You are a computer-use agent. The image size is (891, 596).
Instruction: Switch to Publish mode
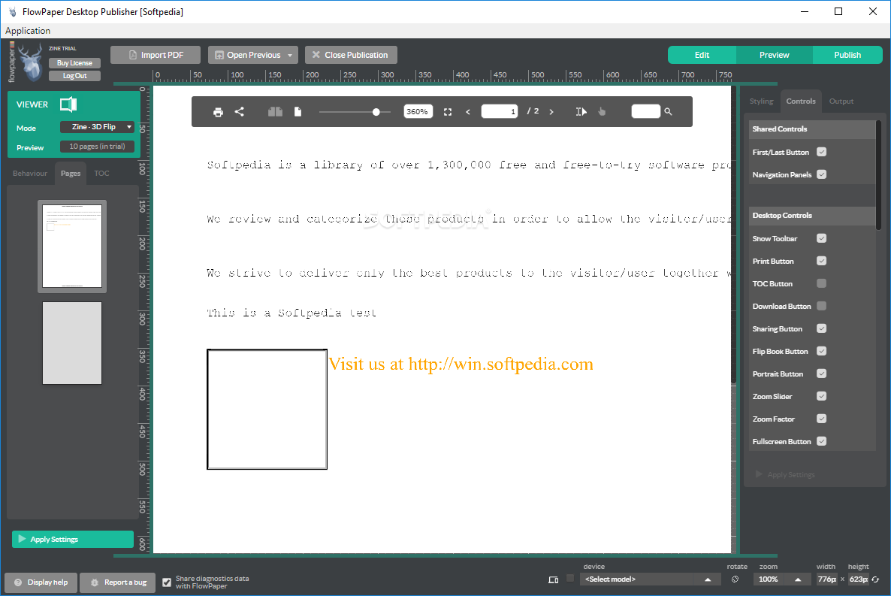(847, 55)
